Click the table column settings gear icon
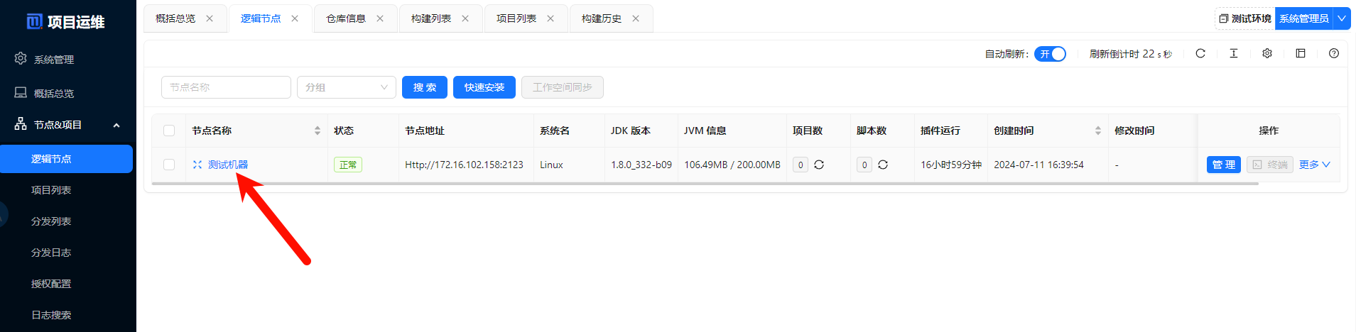Screen dimensions: 1356x332 1267,53
